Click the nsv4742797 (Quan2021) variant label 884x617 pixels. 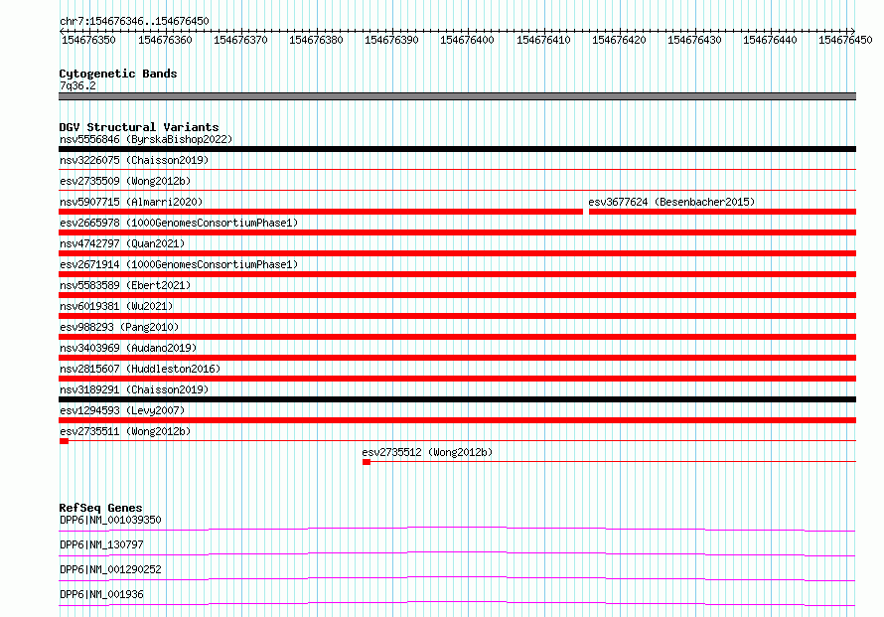point(122,243)
